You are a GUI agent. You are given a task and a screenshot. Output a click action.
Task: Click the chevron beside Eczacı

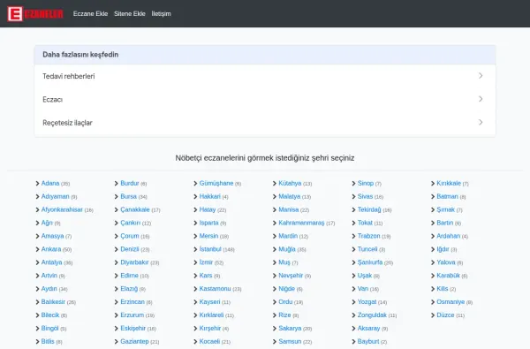pos(481,99)
